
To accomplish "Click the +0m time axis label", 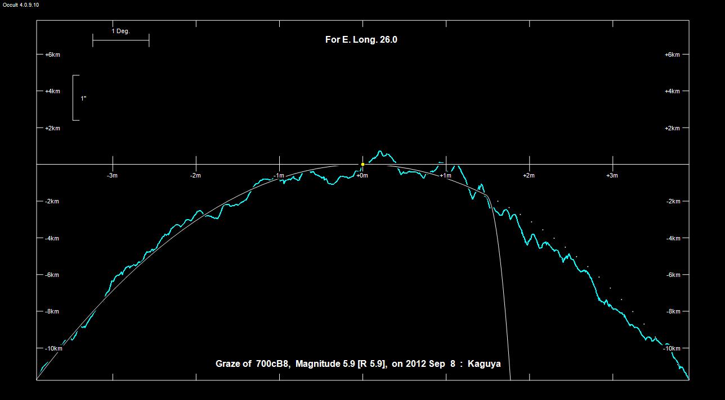I will tap(362, 176).
